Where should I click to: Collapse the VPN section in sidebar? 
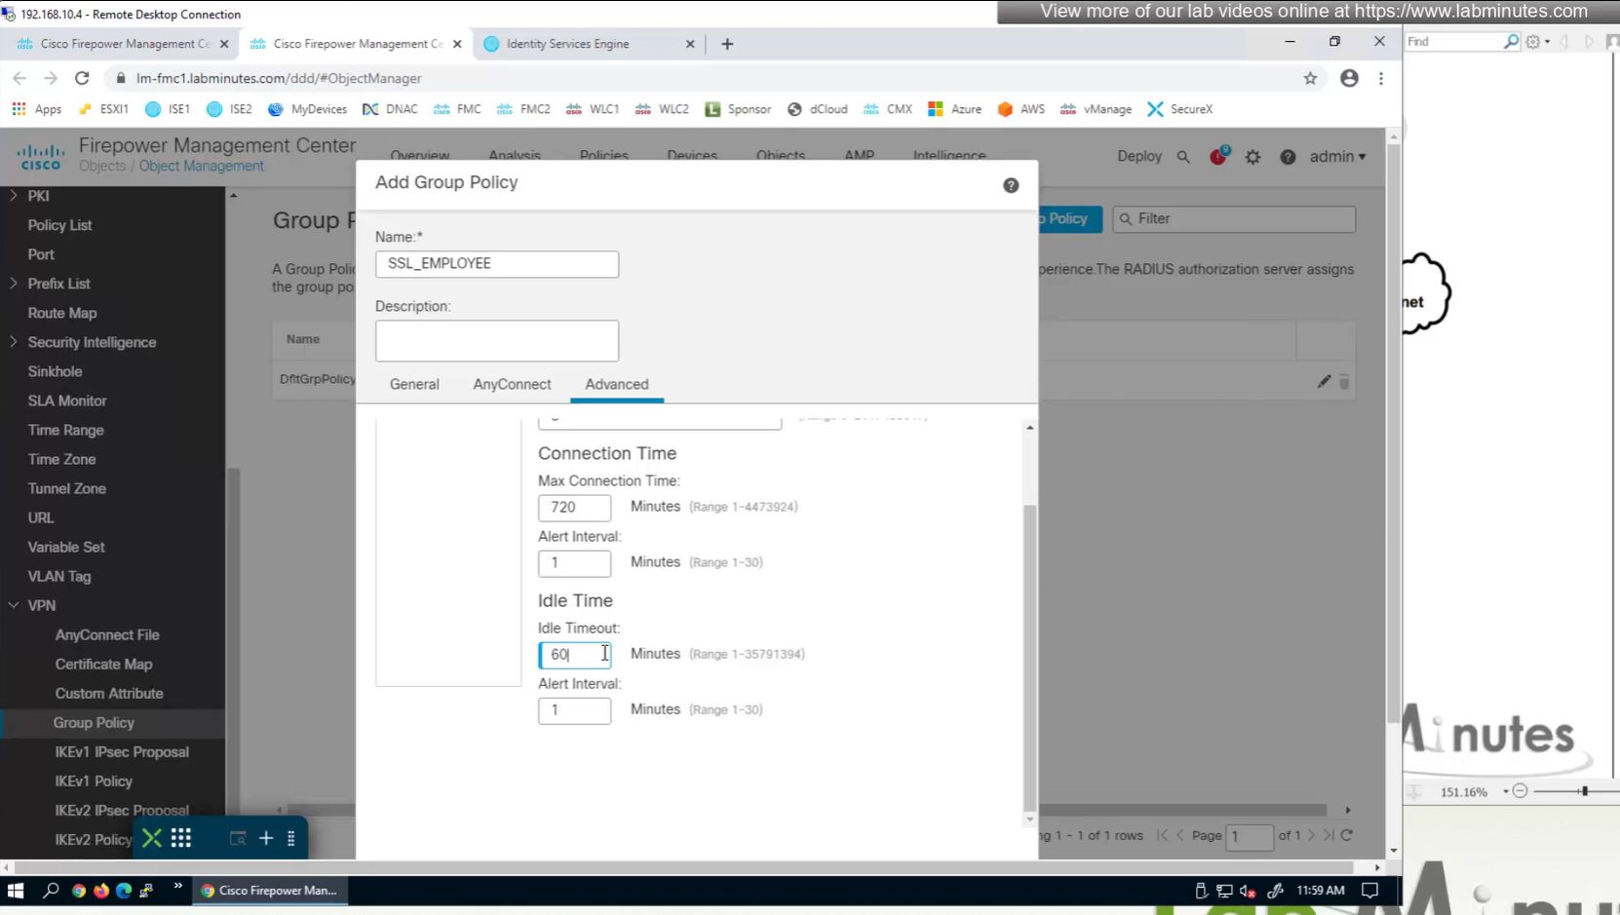14,605
